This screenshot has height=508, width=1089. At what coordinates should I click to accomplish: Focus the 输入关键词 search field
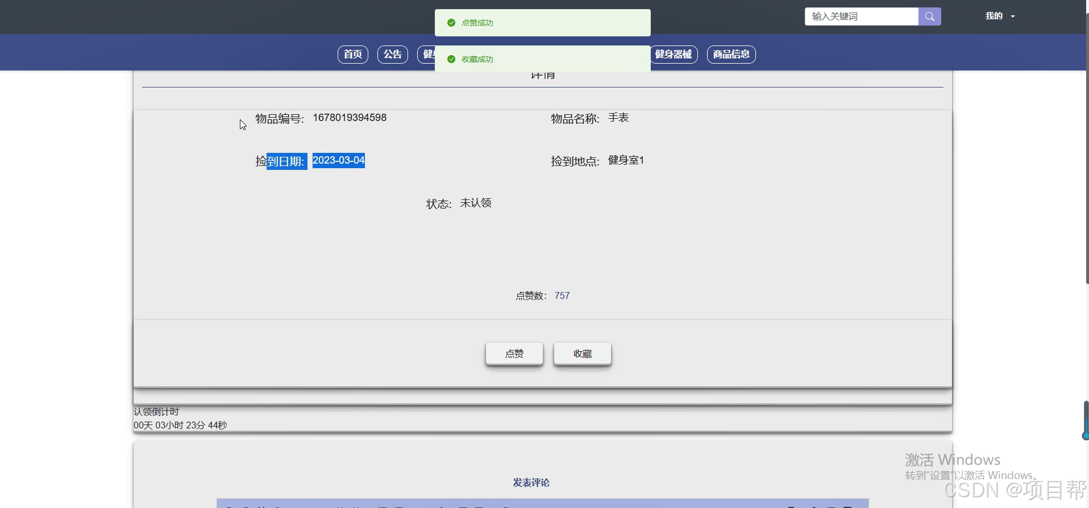tap(862, 16)
